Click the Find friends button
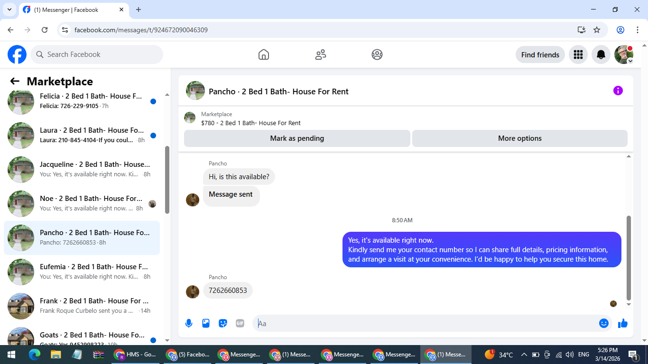 pos(540,55)
